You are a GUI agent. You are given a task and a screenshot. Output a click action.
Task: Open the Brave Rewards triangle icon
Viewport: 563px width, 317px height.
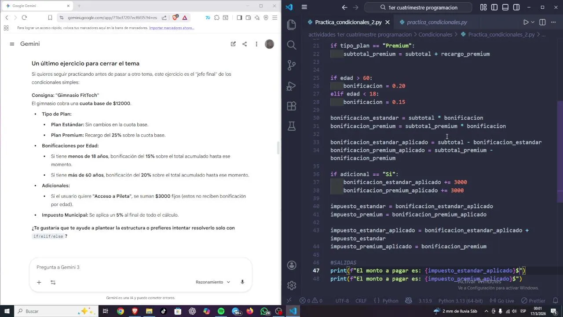pos(185,18)
